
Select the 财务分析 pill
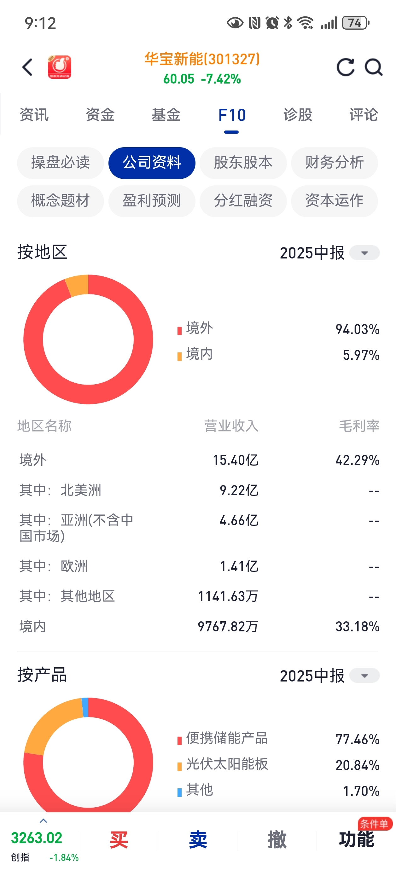334,163
